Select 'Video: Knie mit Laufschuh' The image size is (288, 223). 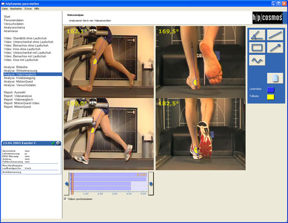pos(21,60)
